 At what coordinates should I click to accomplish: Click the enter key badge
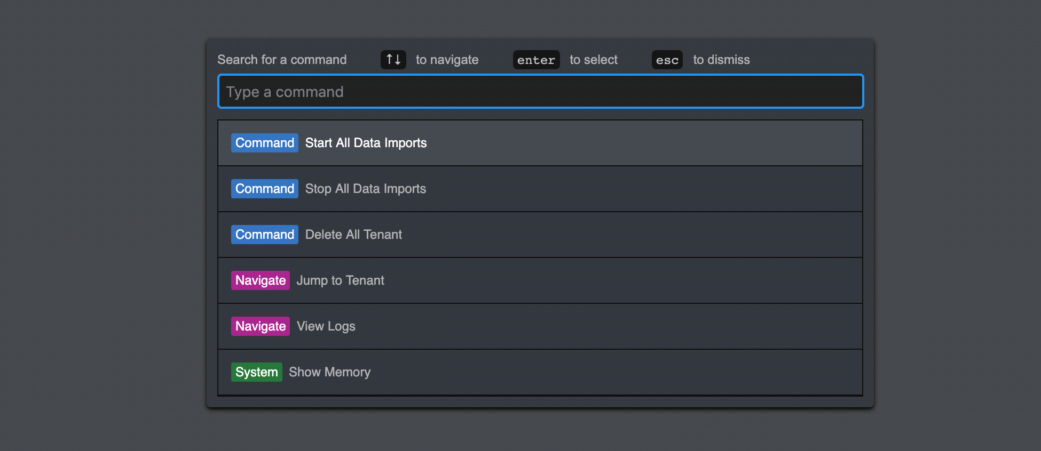[x=536, y=60]
